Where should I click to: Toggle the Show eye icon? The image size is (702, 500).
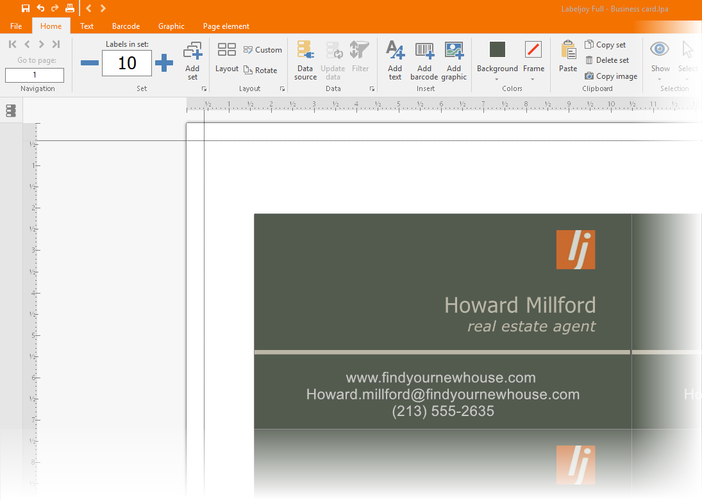pyautogui.click(x=660, y=49)
